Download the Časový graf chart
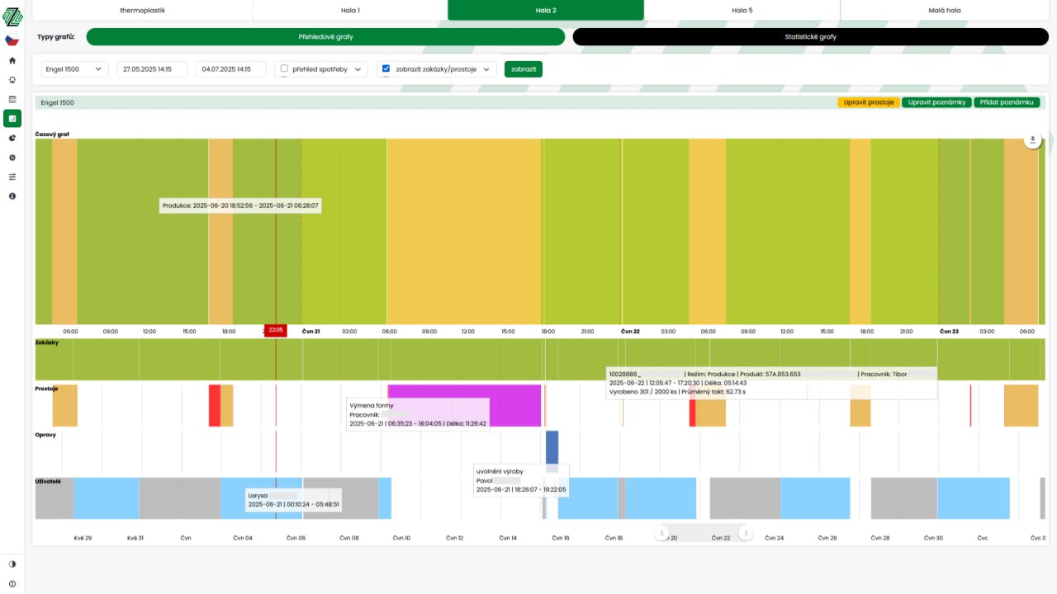Image resolution: width=1057 pixels, height=594 pixels. (1032, 140)
